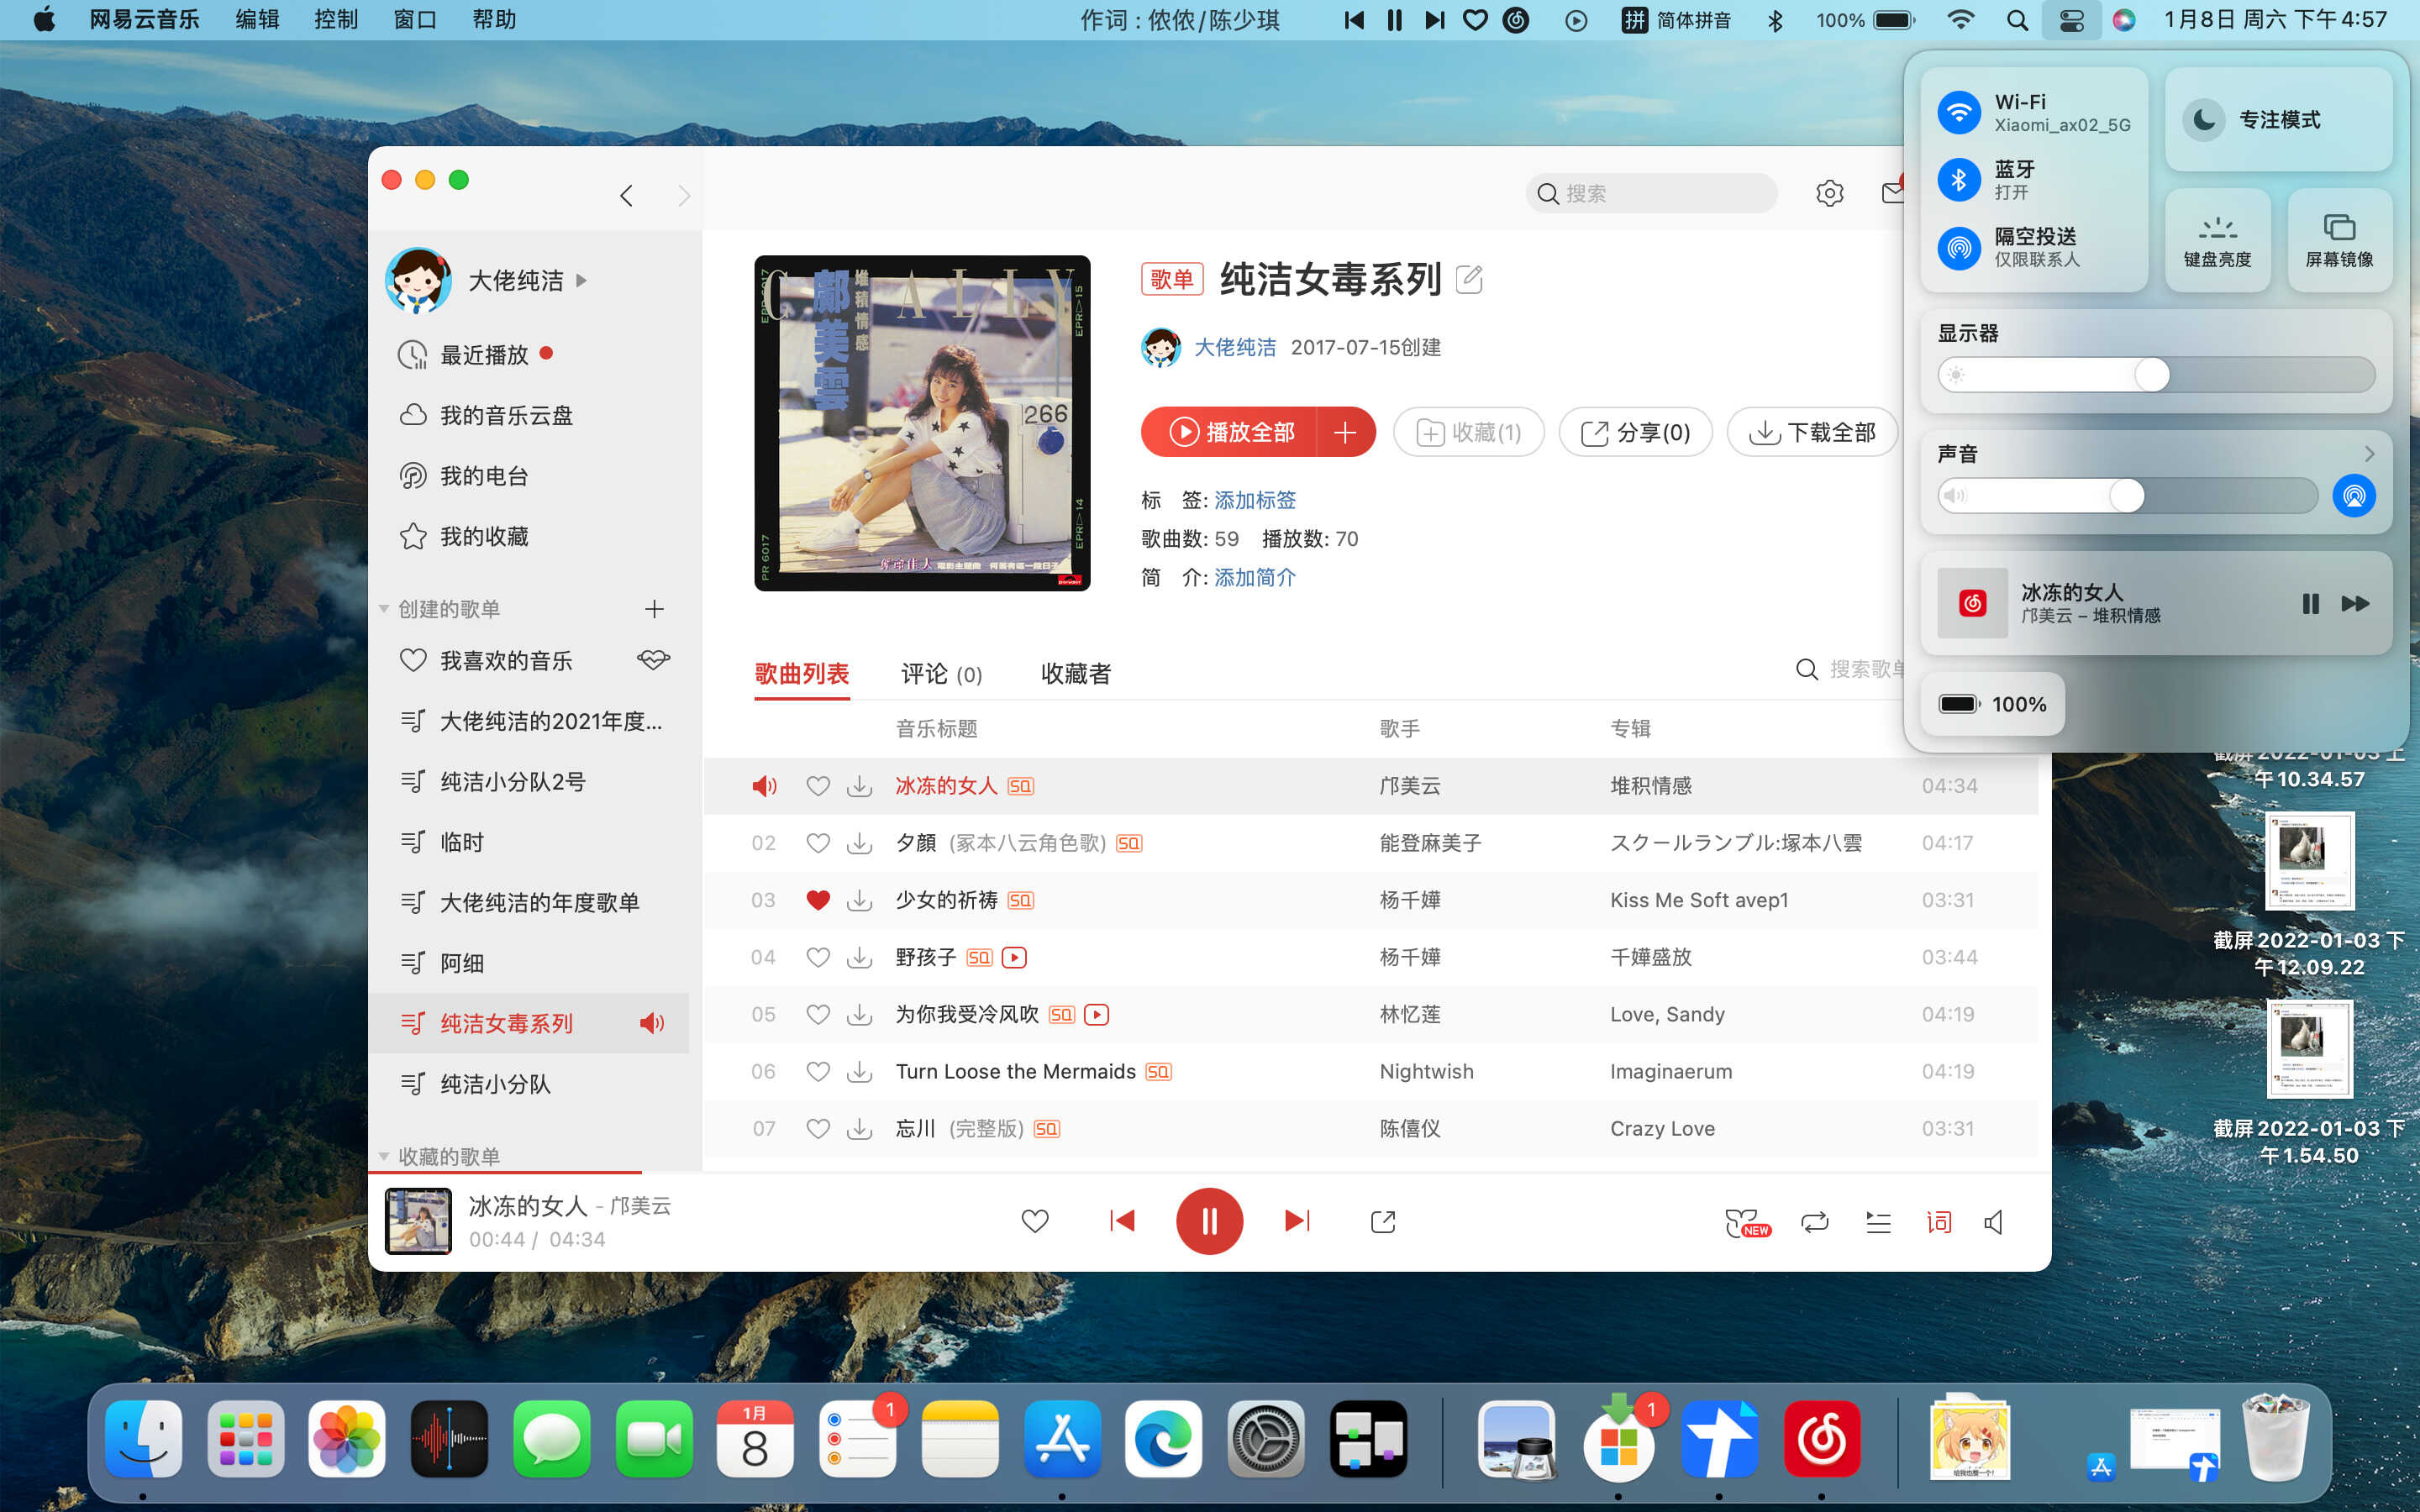Open settings gear icon in NetEase Music
Screen dimensions: 2420x1512
tap(1829, 193)
